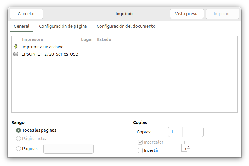The width and height of the screenshot is (249, 166).
Task: Open the Configuración del documento tab
Action: (126, 26)
